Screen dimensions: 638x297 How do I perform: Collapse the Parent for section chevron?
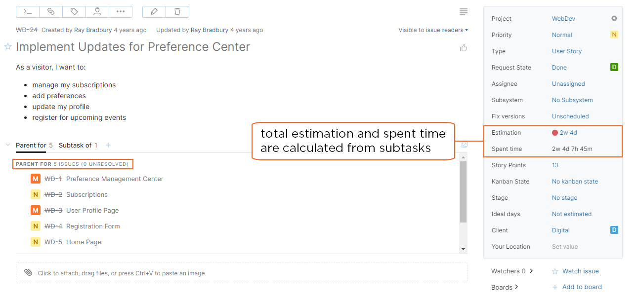point(7,145)
